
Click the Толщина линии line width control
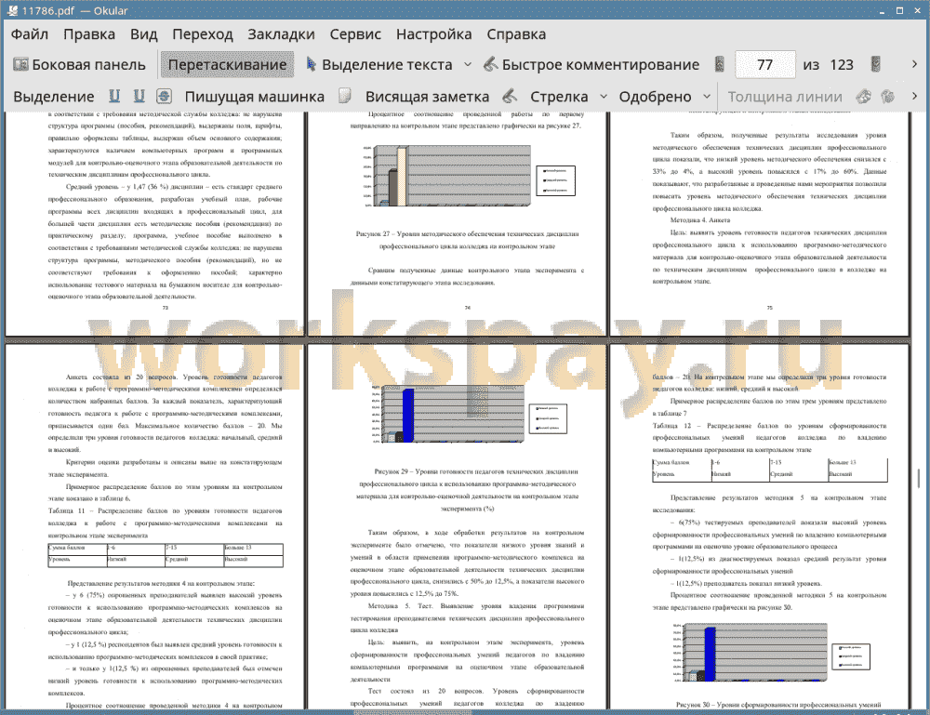785,97
